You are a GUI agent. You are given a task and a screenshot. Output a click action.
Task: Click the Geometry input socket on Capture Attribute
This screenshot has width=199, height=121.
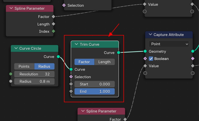[145, 51]
